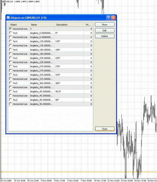Click the Show button
The image size is (157, 182).
(105, 25)
